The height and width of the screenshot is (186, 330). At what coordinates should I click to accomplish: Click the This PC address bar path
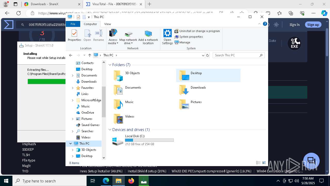(108, 55)
